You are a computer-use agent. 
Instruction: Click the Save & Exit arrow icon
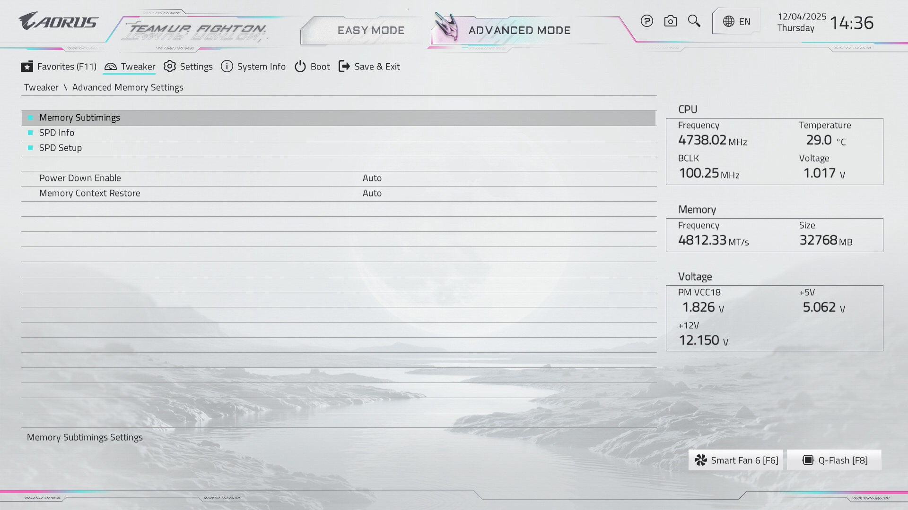pyautogui.click(x=344, y=67)
